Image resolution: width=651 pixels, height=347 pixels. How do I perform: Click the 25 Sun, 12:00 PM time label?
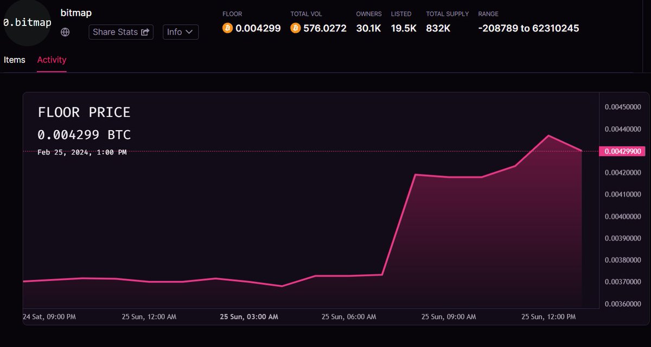tap(548, 317)
